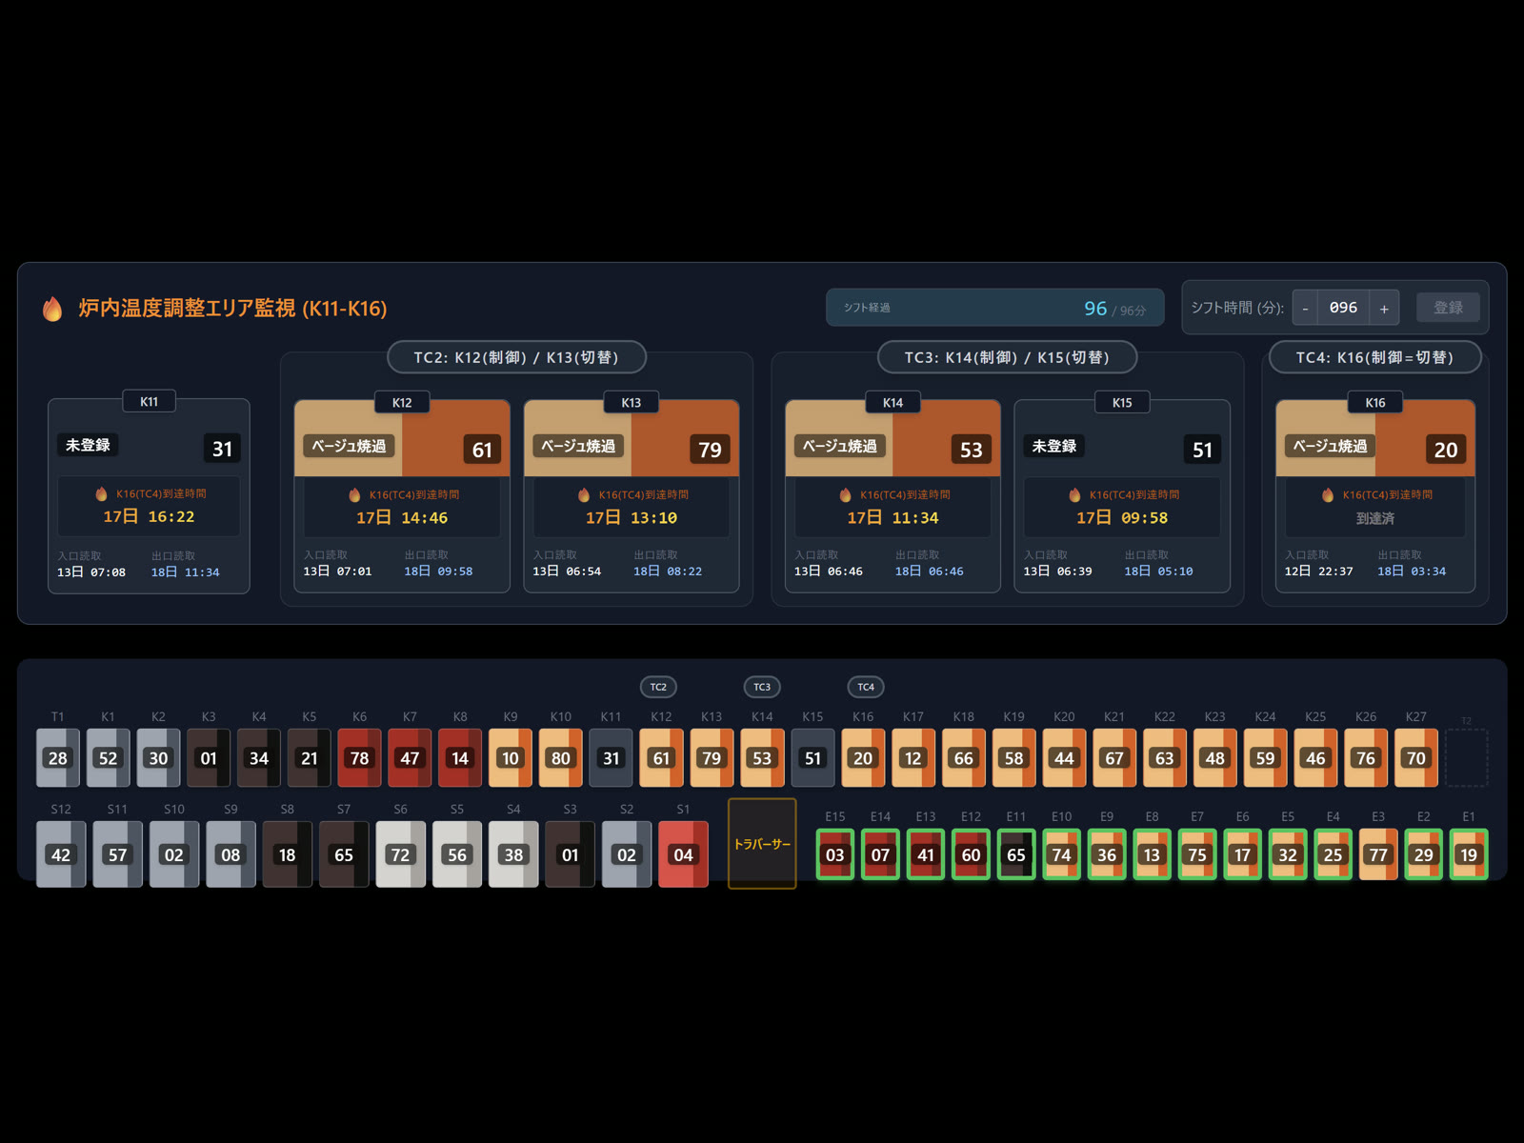Click the shift time field showing 096
This screenshot has height=1143, width=1524.
coord(1344,308)
